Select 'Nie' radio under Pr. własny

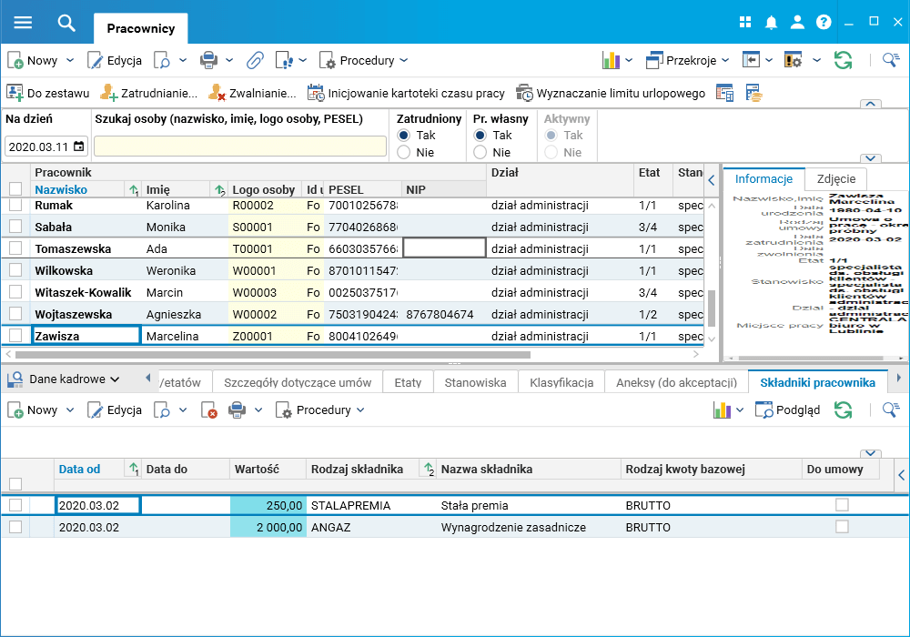[480, 153]
